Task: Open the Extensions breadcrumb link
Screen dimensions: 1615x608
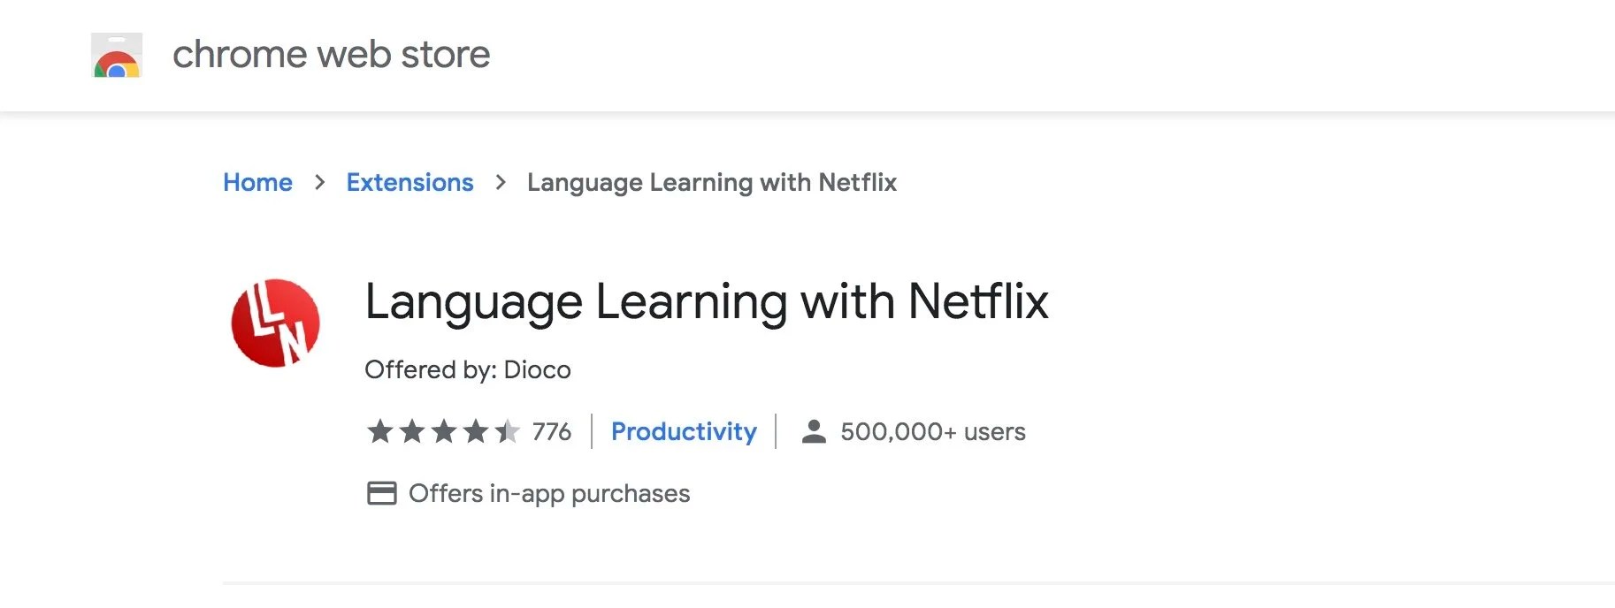Action: [409, 182]
